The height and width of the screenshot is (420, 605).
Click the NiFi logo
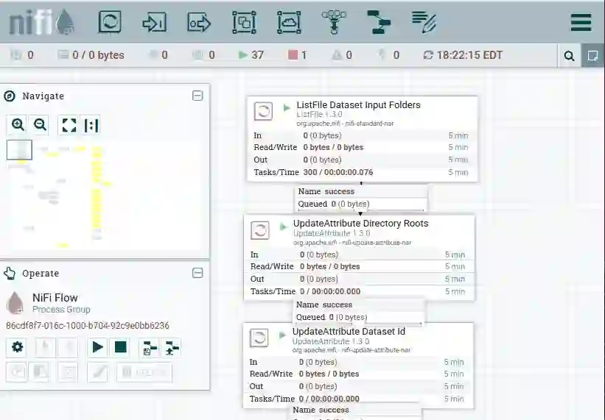[x=42, y=22]
